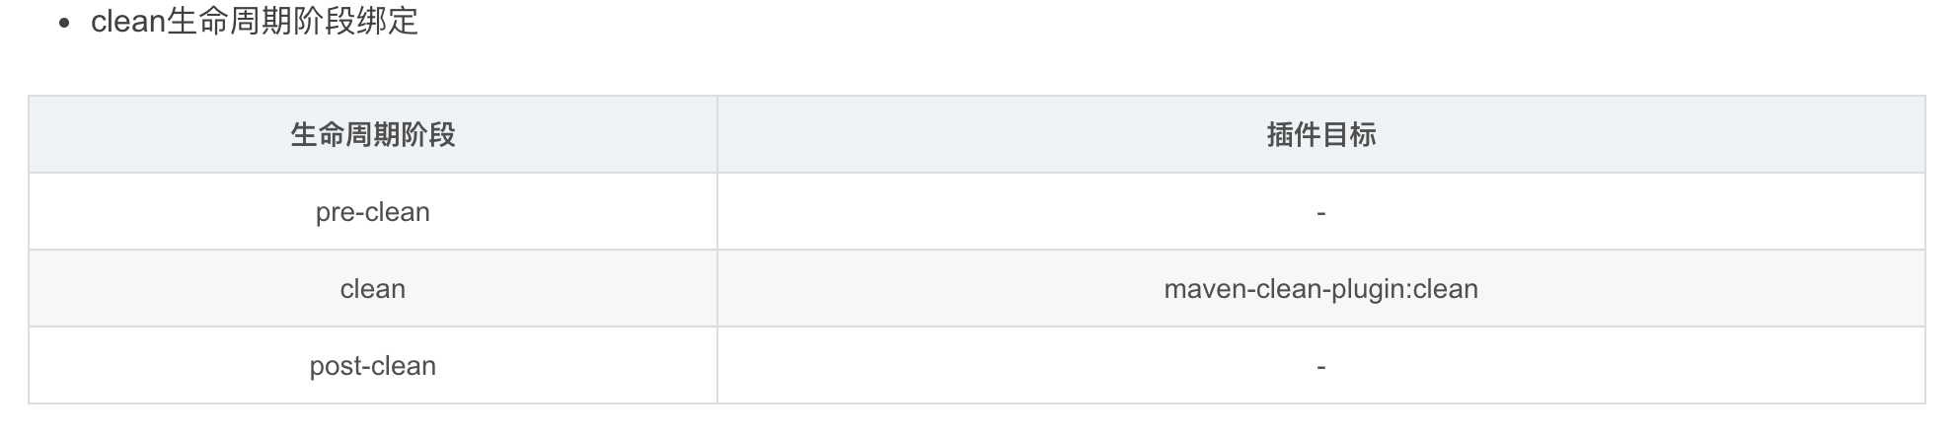1958x438 pixels.
Task: Click the clean生命周期阶段绑定 heading text
Action: tap(255, 21)
